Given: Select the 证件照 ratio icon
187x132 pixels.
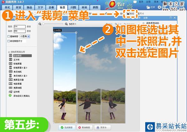Looking at the screenshot, I should point(11,92).
